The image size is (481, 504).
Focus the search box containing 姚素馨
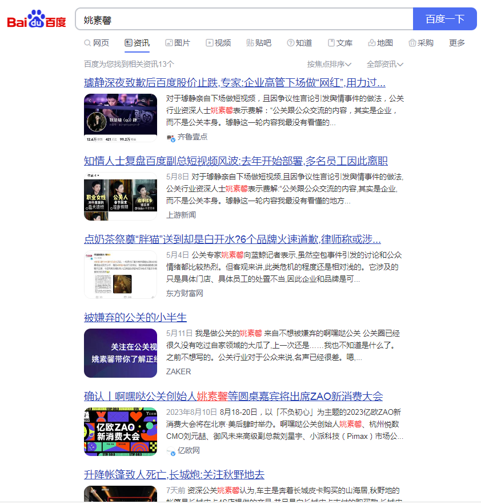[244, 19]
